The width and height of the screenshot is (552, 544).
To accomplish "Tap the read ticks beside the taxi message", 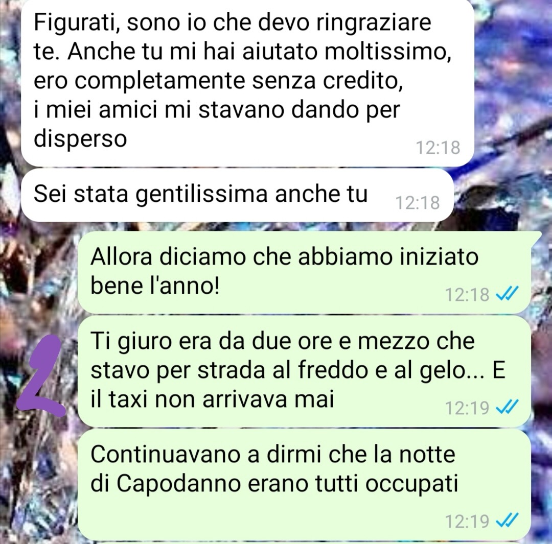I will click(508, 408).
